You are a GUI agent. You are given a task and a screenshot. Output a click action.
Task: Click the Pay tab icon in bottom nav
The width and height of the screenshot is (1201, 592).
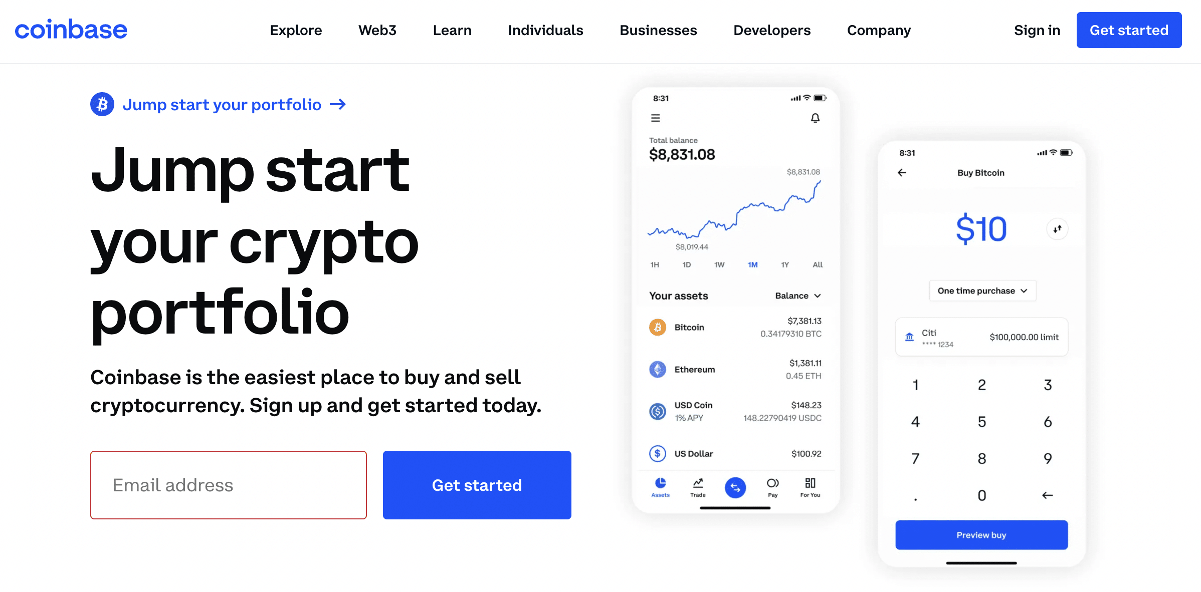pos(772,487)
